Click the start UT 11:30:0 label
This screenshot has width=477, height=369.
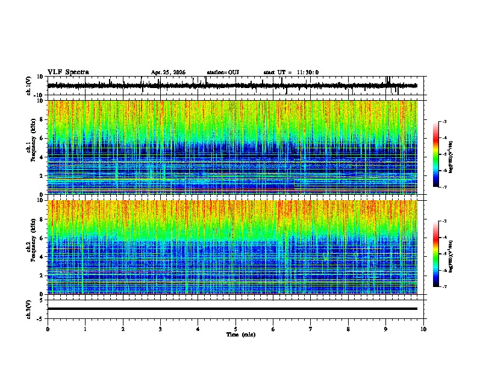click(x=291, y=72)
